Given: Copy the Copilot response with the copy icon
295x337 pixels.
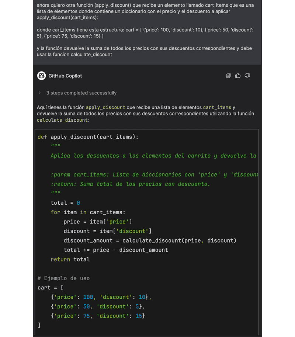Looking at the screenshot, I should click(228, 76).
